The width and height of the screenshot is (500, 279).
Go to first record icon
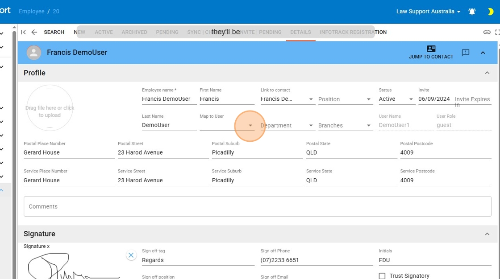coord(23,32)
